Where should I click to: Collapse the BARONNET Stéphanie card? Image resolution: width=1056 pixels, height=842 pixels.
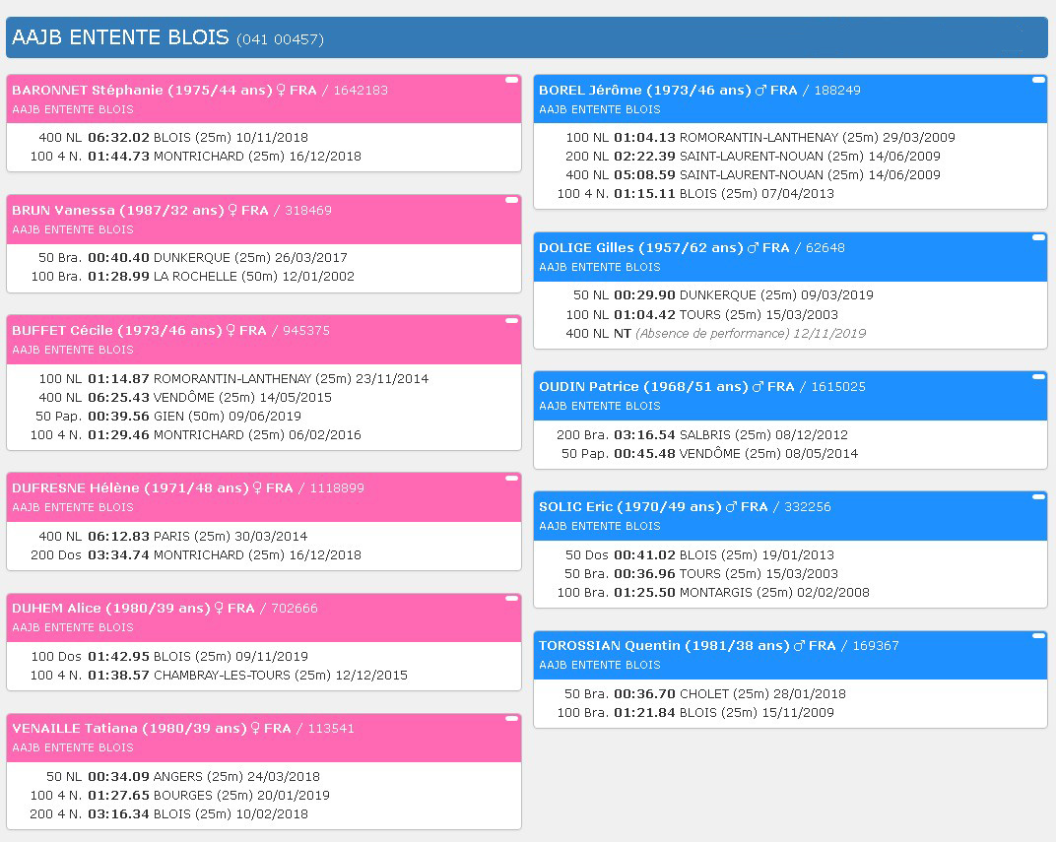[x=512, y=80]
